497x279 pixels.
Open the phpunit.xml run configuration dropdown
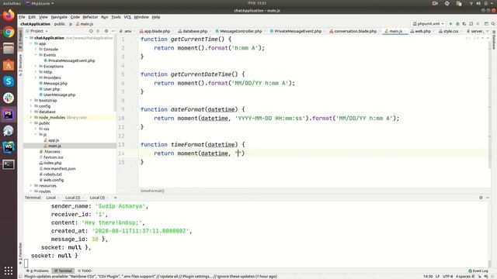tap(428, 24)
